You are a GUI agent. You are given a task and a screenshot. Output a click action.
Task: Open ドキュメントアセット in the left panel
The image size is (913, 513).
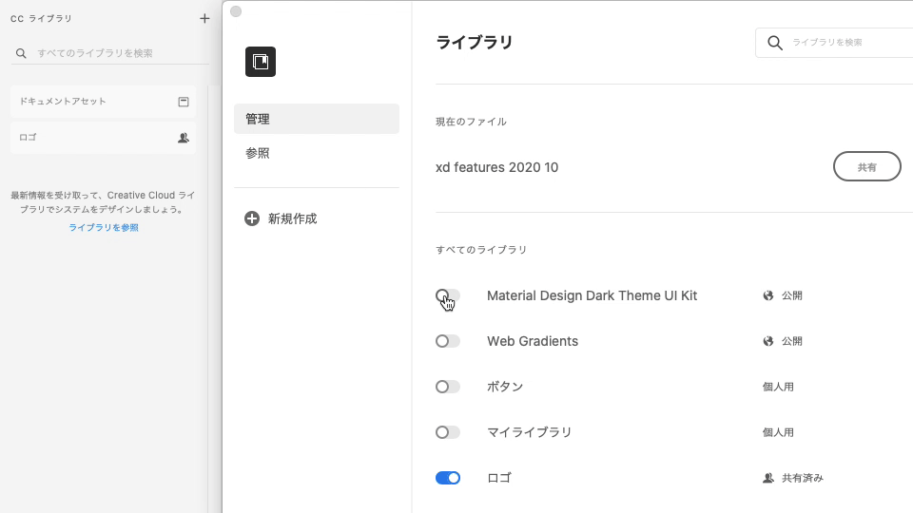(103, 102)
